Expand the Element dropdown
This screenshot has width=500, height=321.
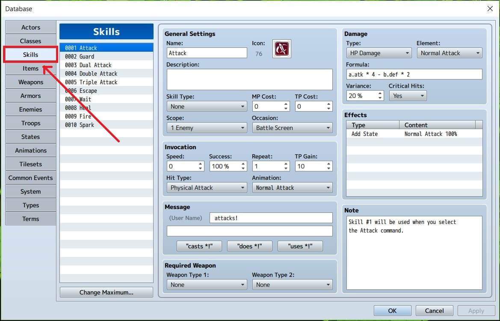449,53
